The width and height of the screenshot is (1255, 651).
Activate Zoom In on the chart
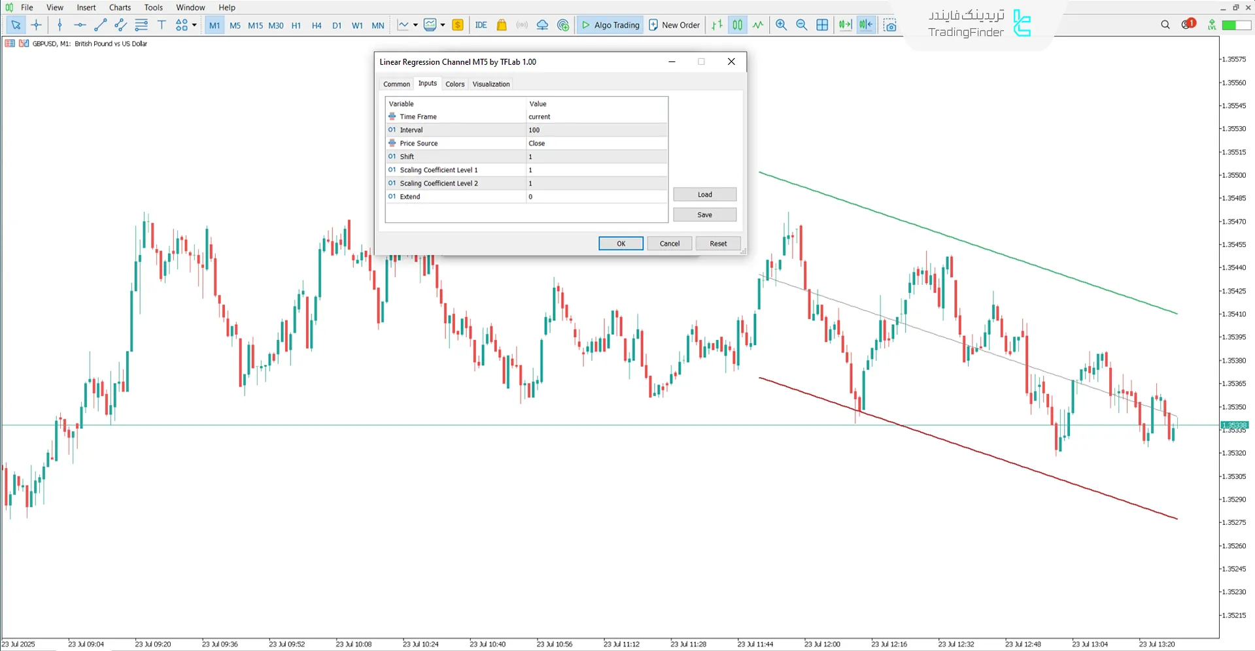781,25
